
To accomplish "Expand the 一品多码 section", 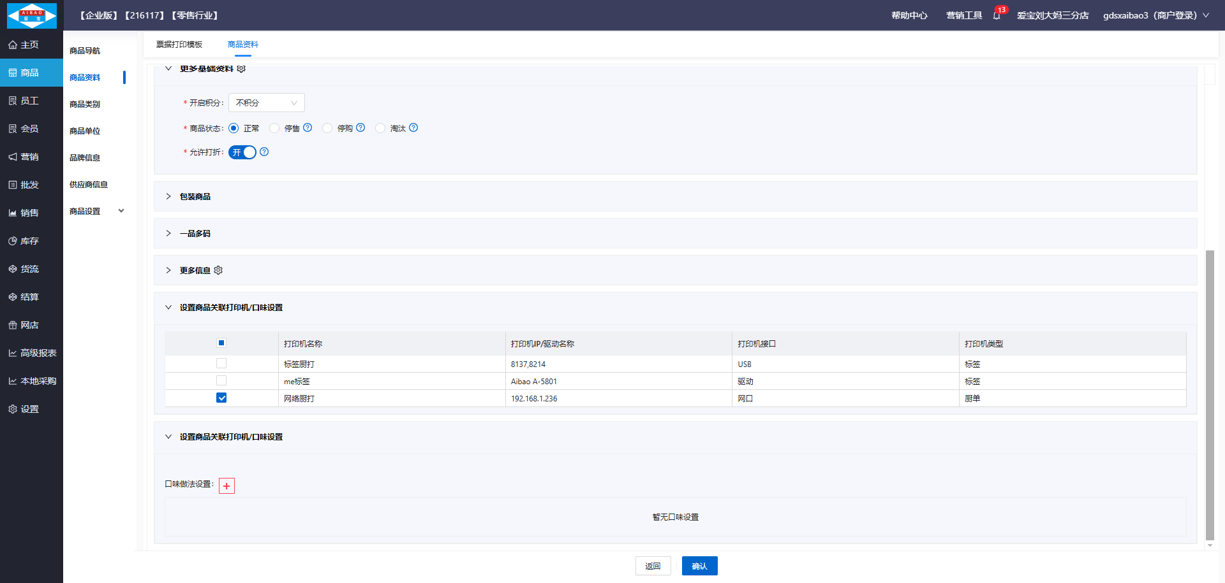I will pos(195,233).
